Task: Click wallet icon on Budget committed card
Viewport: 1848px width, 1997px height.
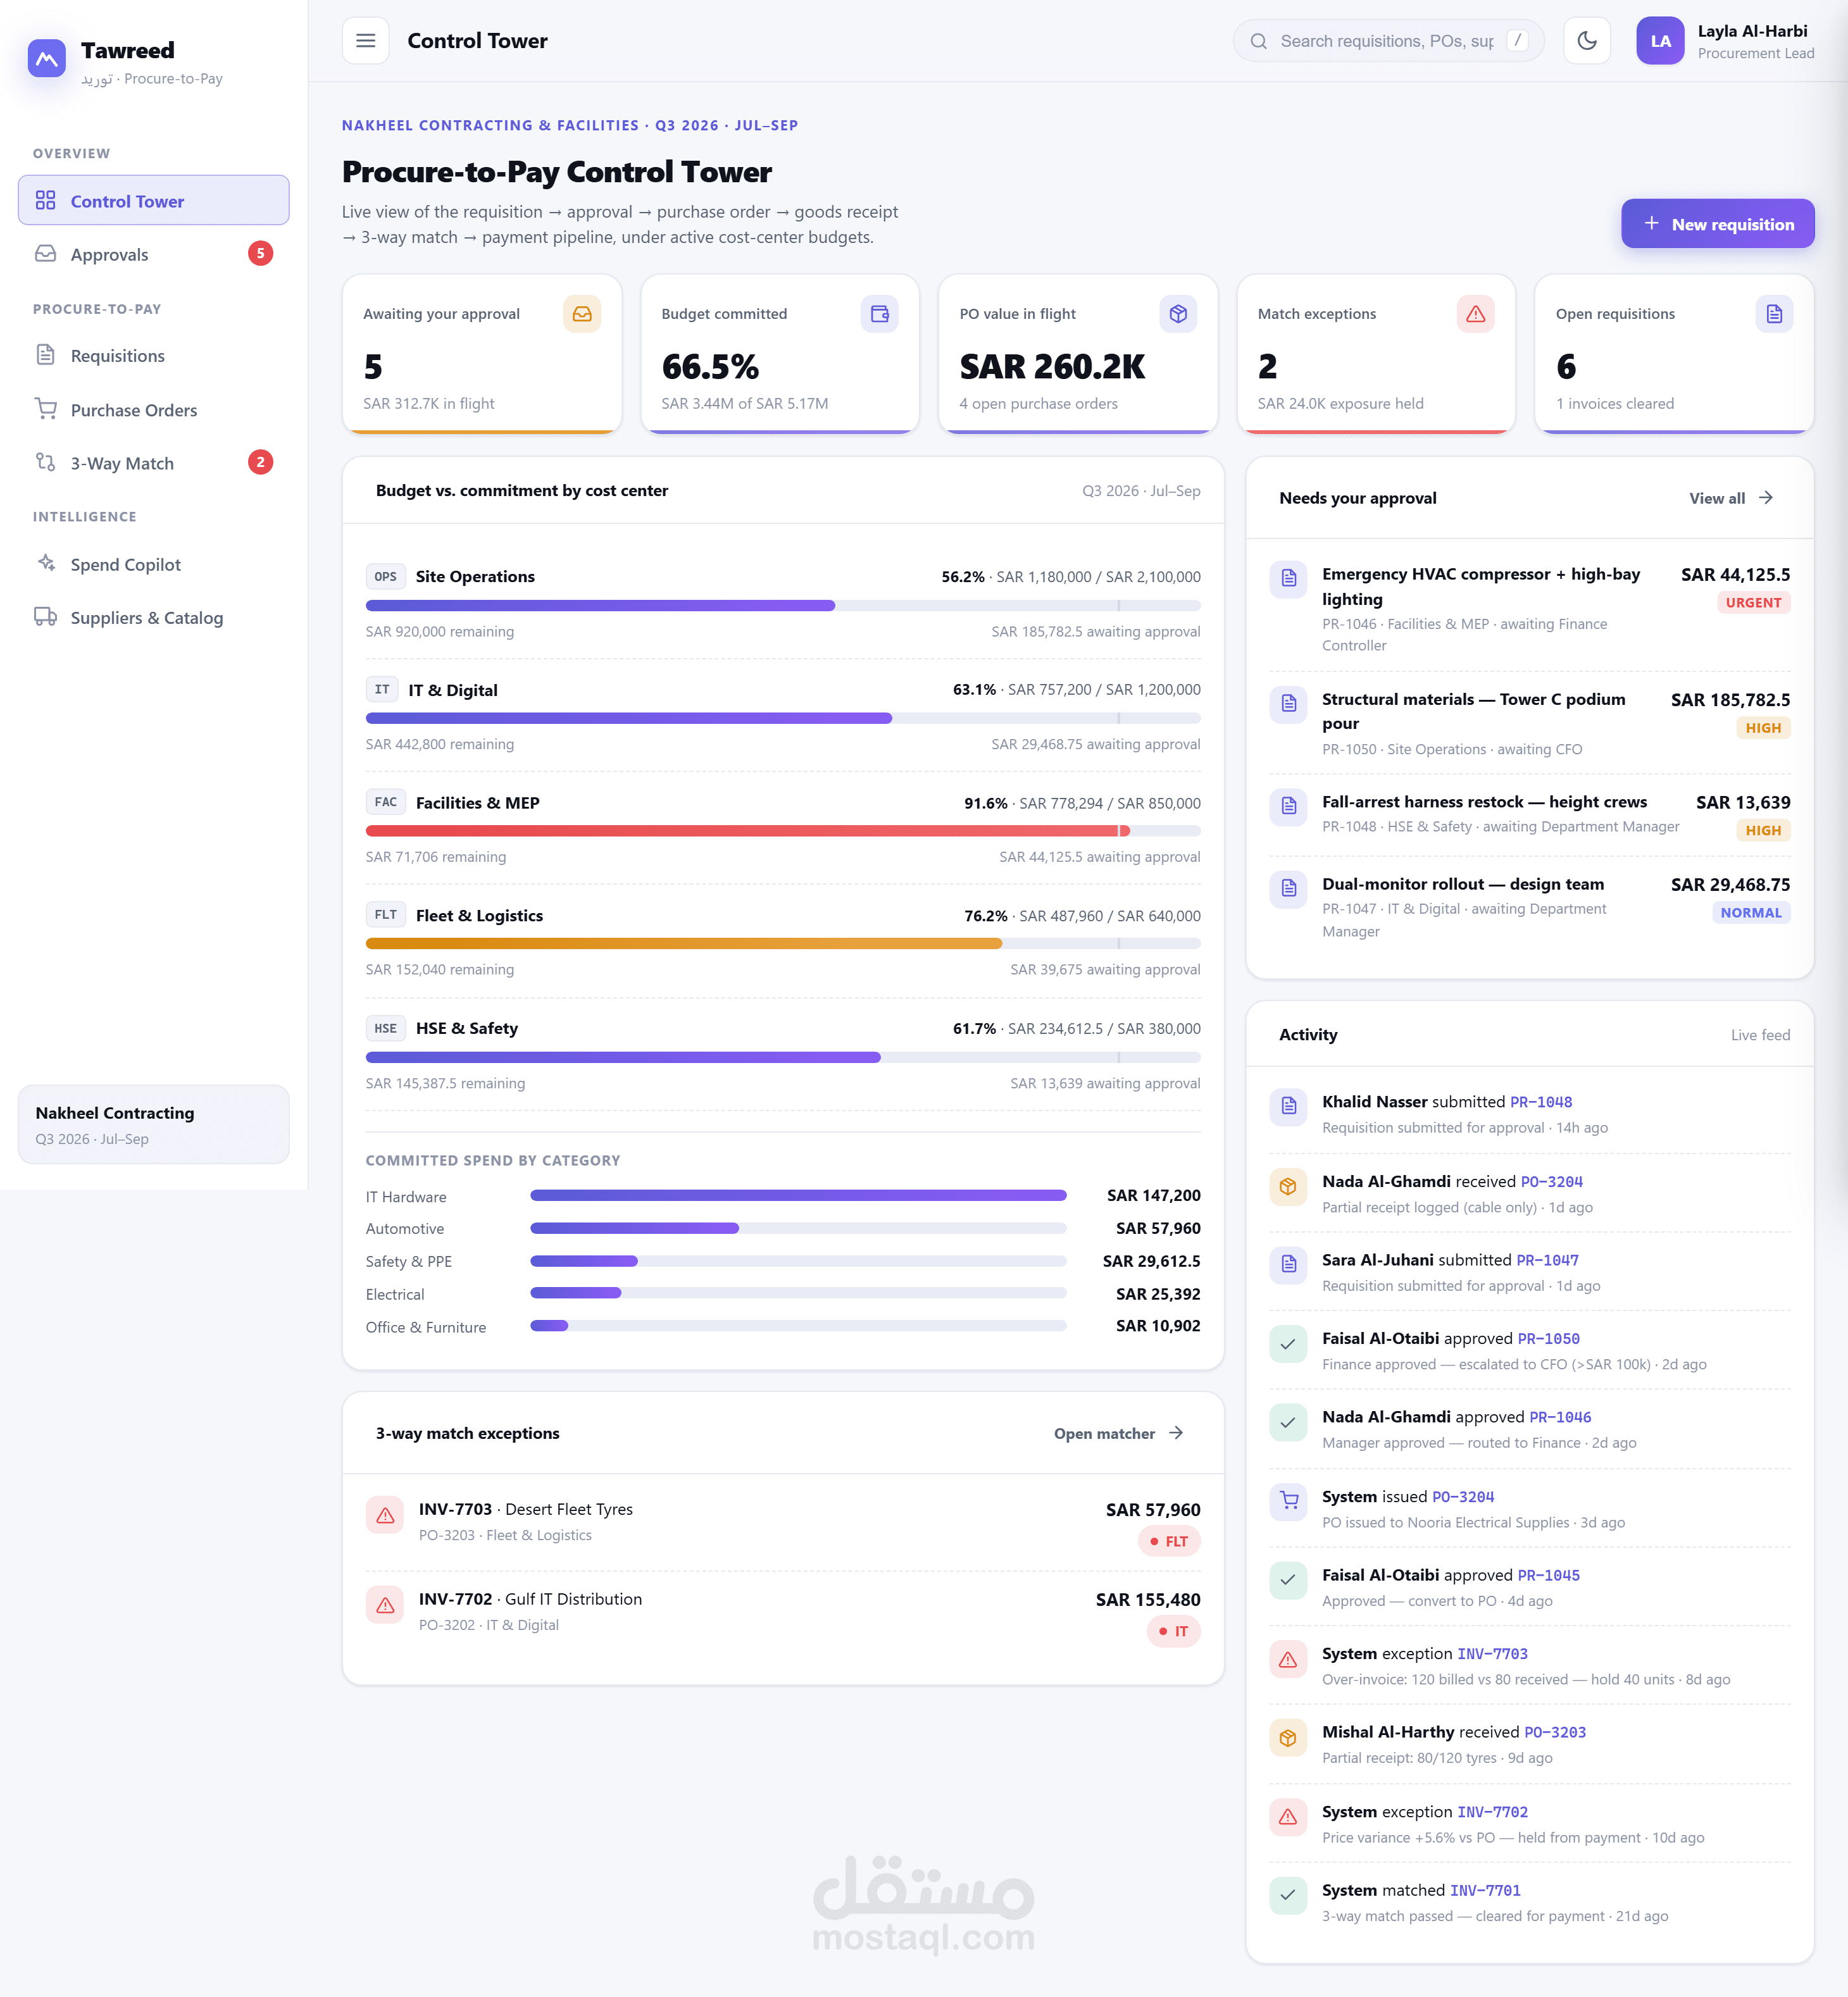Action: (879, 314)
